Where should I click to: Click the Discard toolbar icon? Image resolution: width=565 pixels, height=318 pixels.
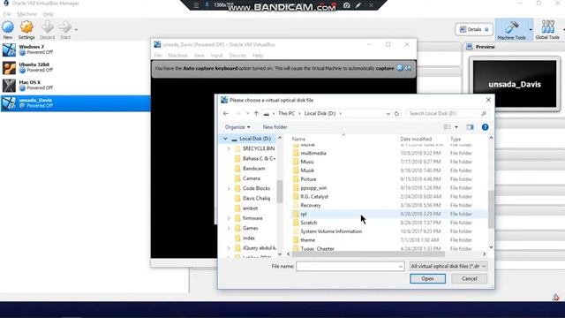pos(47,27)
